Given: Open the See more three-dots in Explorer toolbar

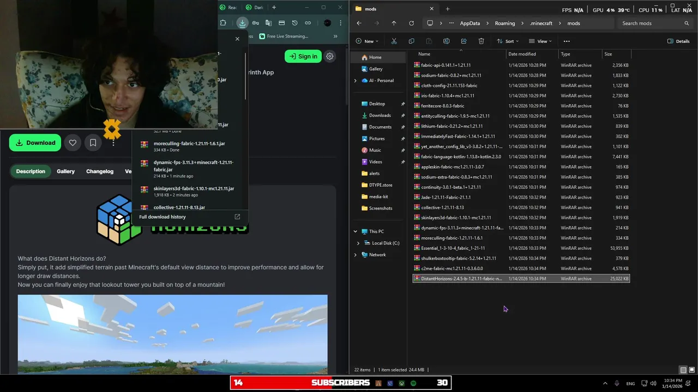Looking at the screenshot, I should pos(567,41).
